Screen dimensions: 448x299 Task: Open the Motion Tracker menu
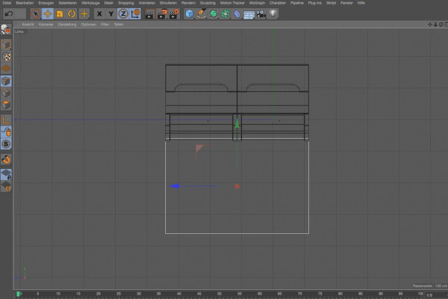[232, 3]
